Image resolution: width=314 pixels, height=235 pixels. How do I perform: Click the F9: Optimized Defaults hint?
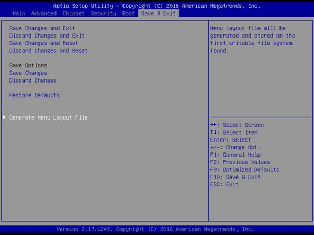pyautogui.click(x=245, y=170)
